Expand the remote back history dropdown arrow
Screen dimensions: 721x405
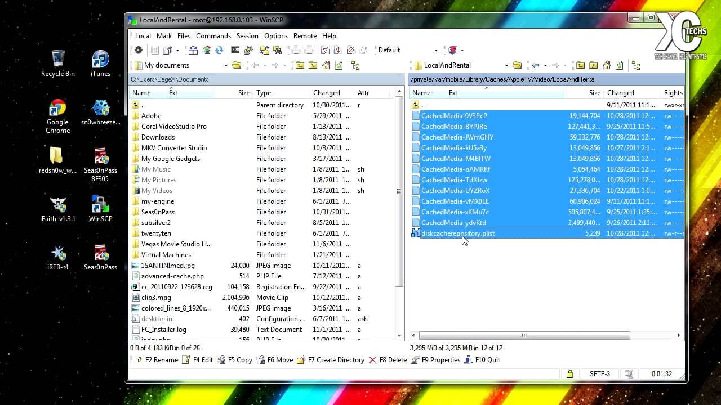click(545, 65)
